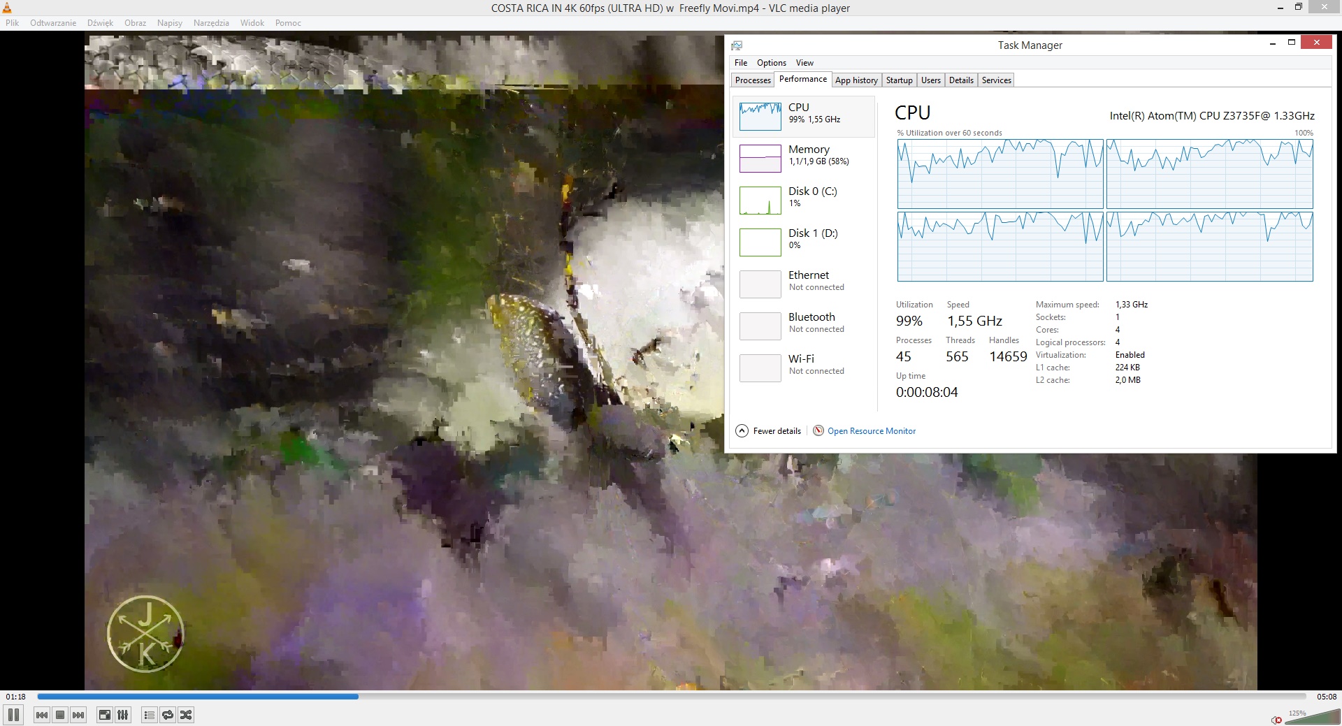Close the Task Manager window
Viewport: 1342px width, 726px height.
1316,43
